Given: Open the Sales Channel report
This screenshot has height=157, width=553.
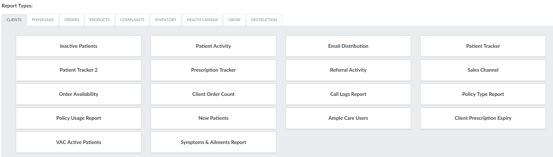Looking at the screenshot, I should 483,70.
